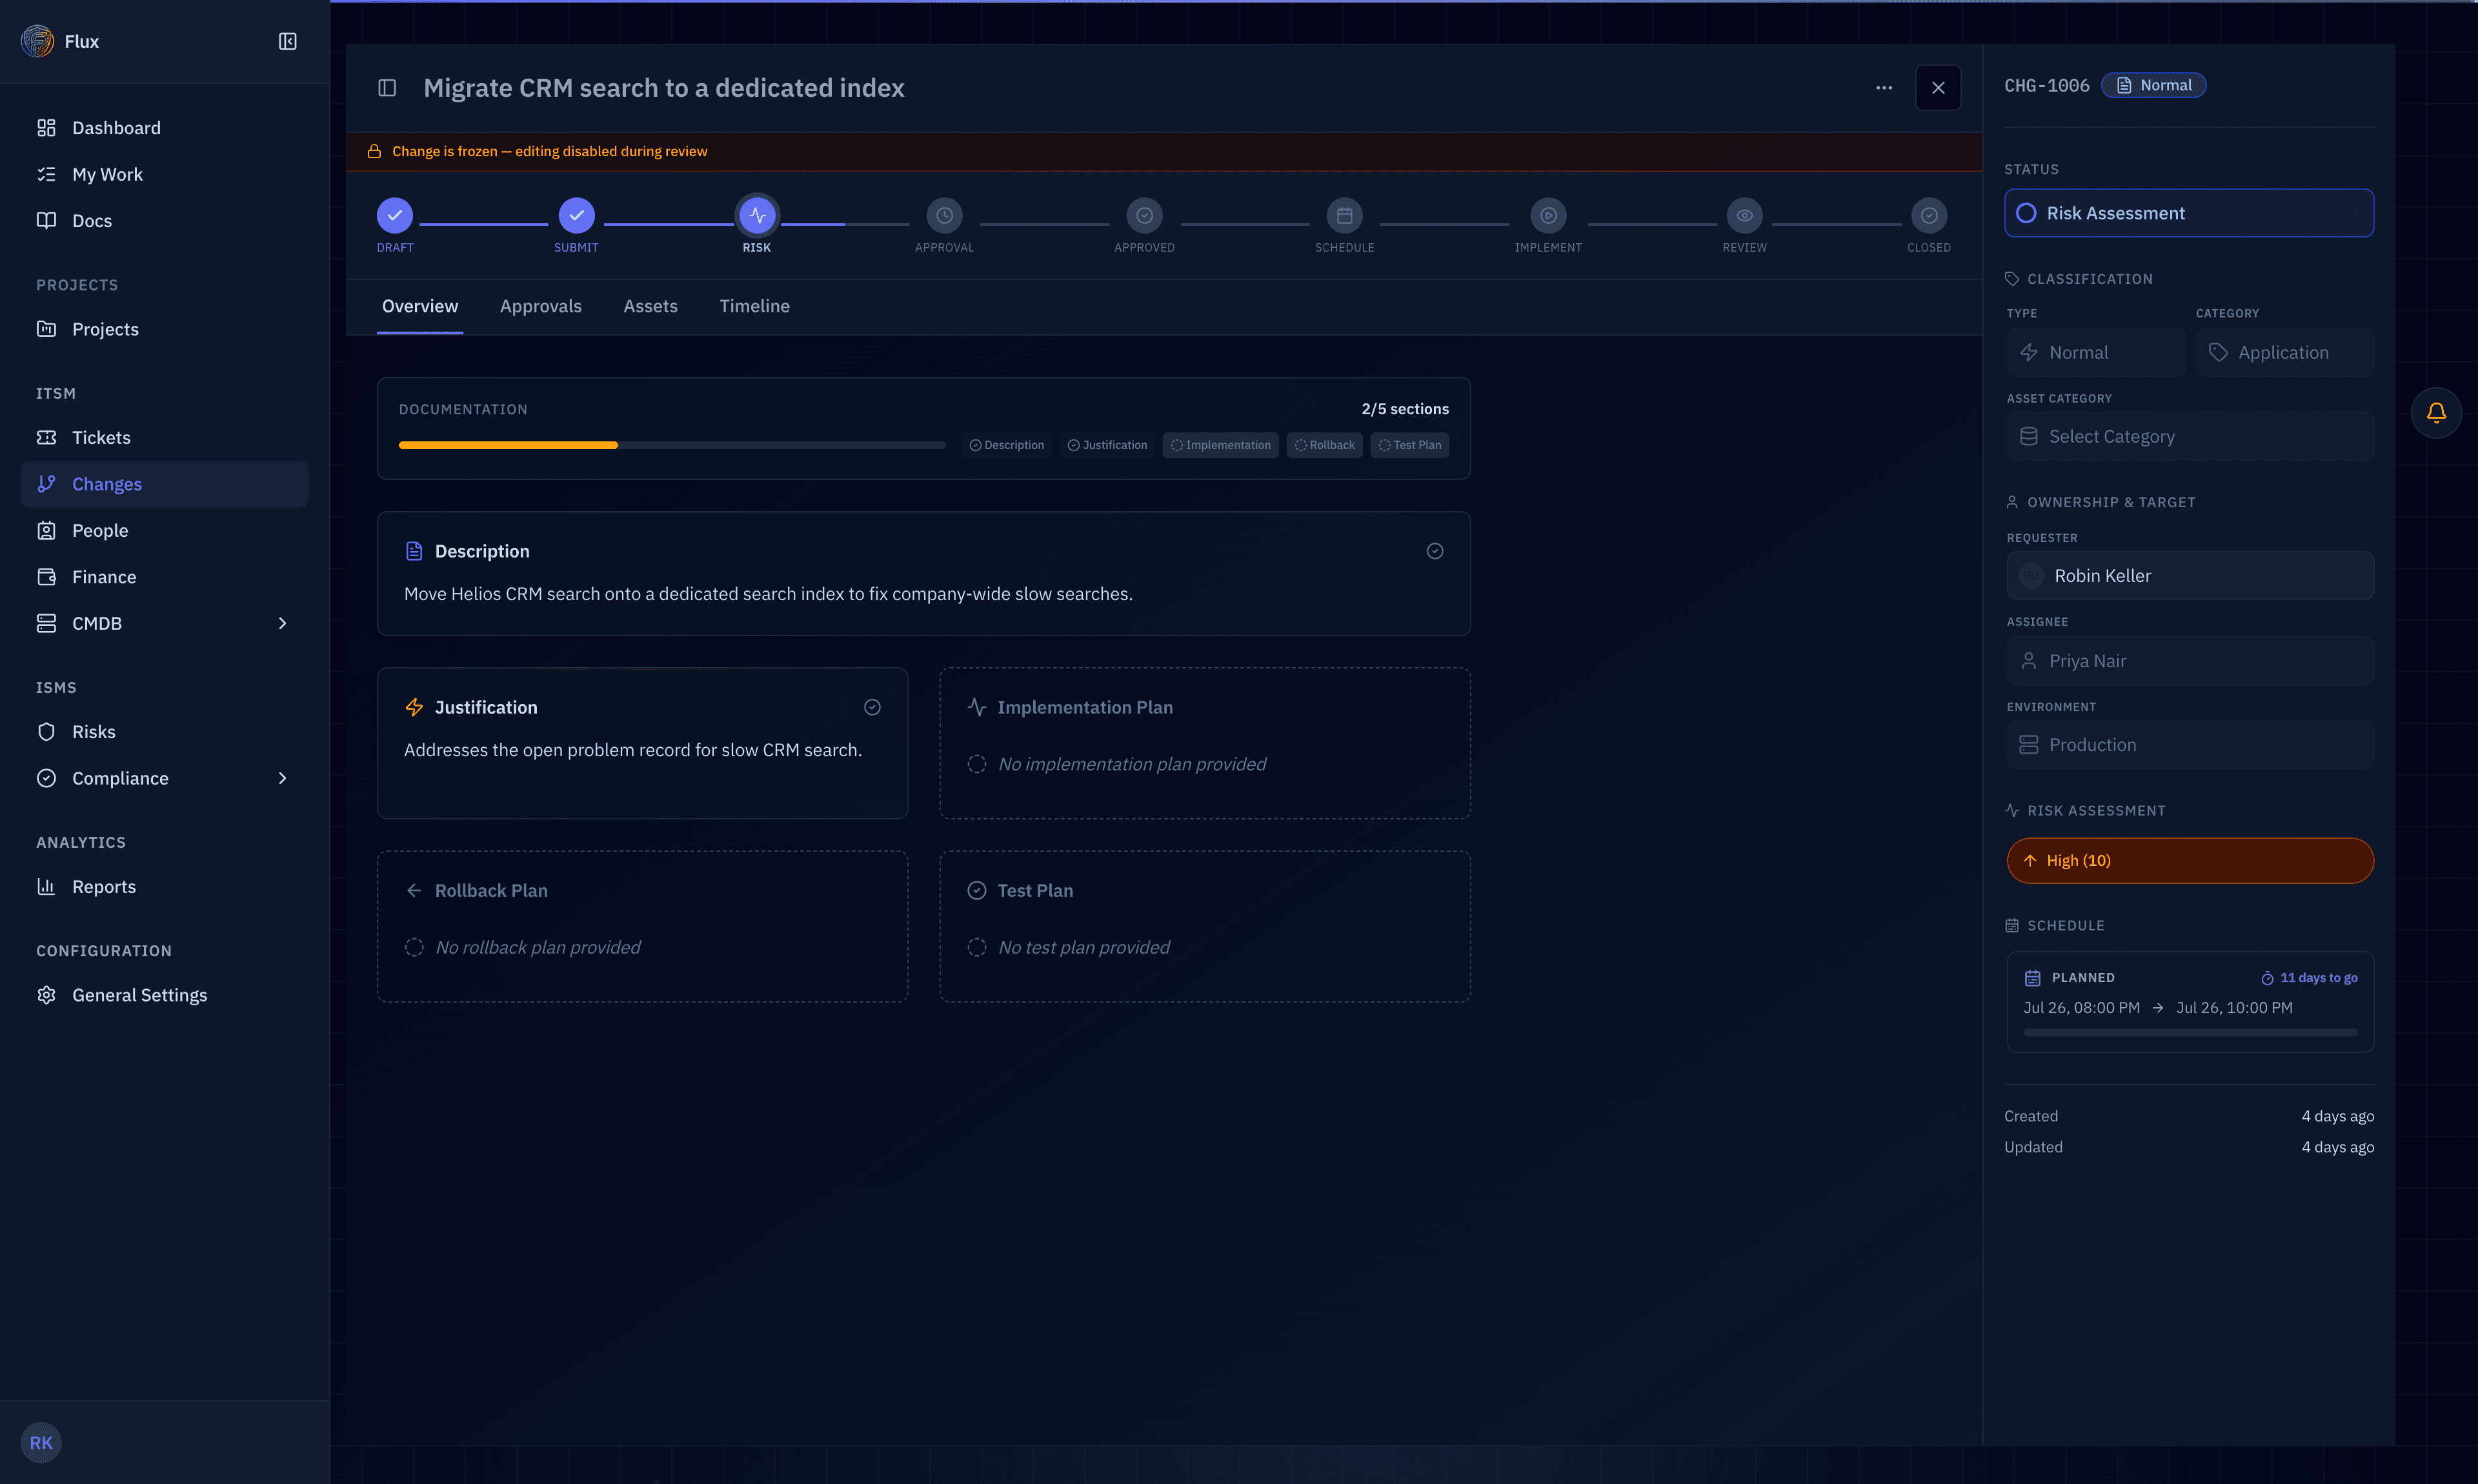The width and height of the screenshot is (2478, 1484).
Task: Click the Planned schedule calendar icon
Action: [x=2032, y=978]
